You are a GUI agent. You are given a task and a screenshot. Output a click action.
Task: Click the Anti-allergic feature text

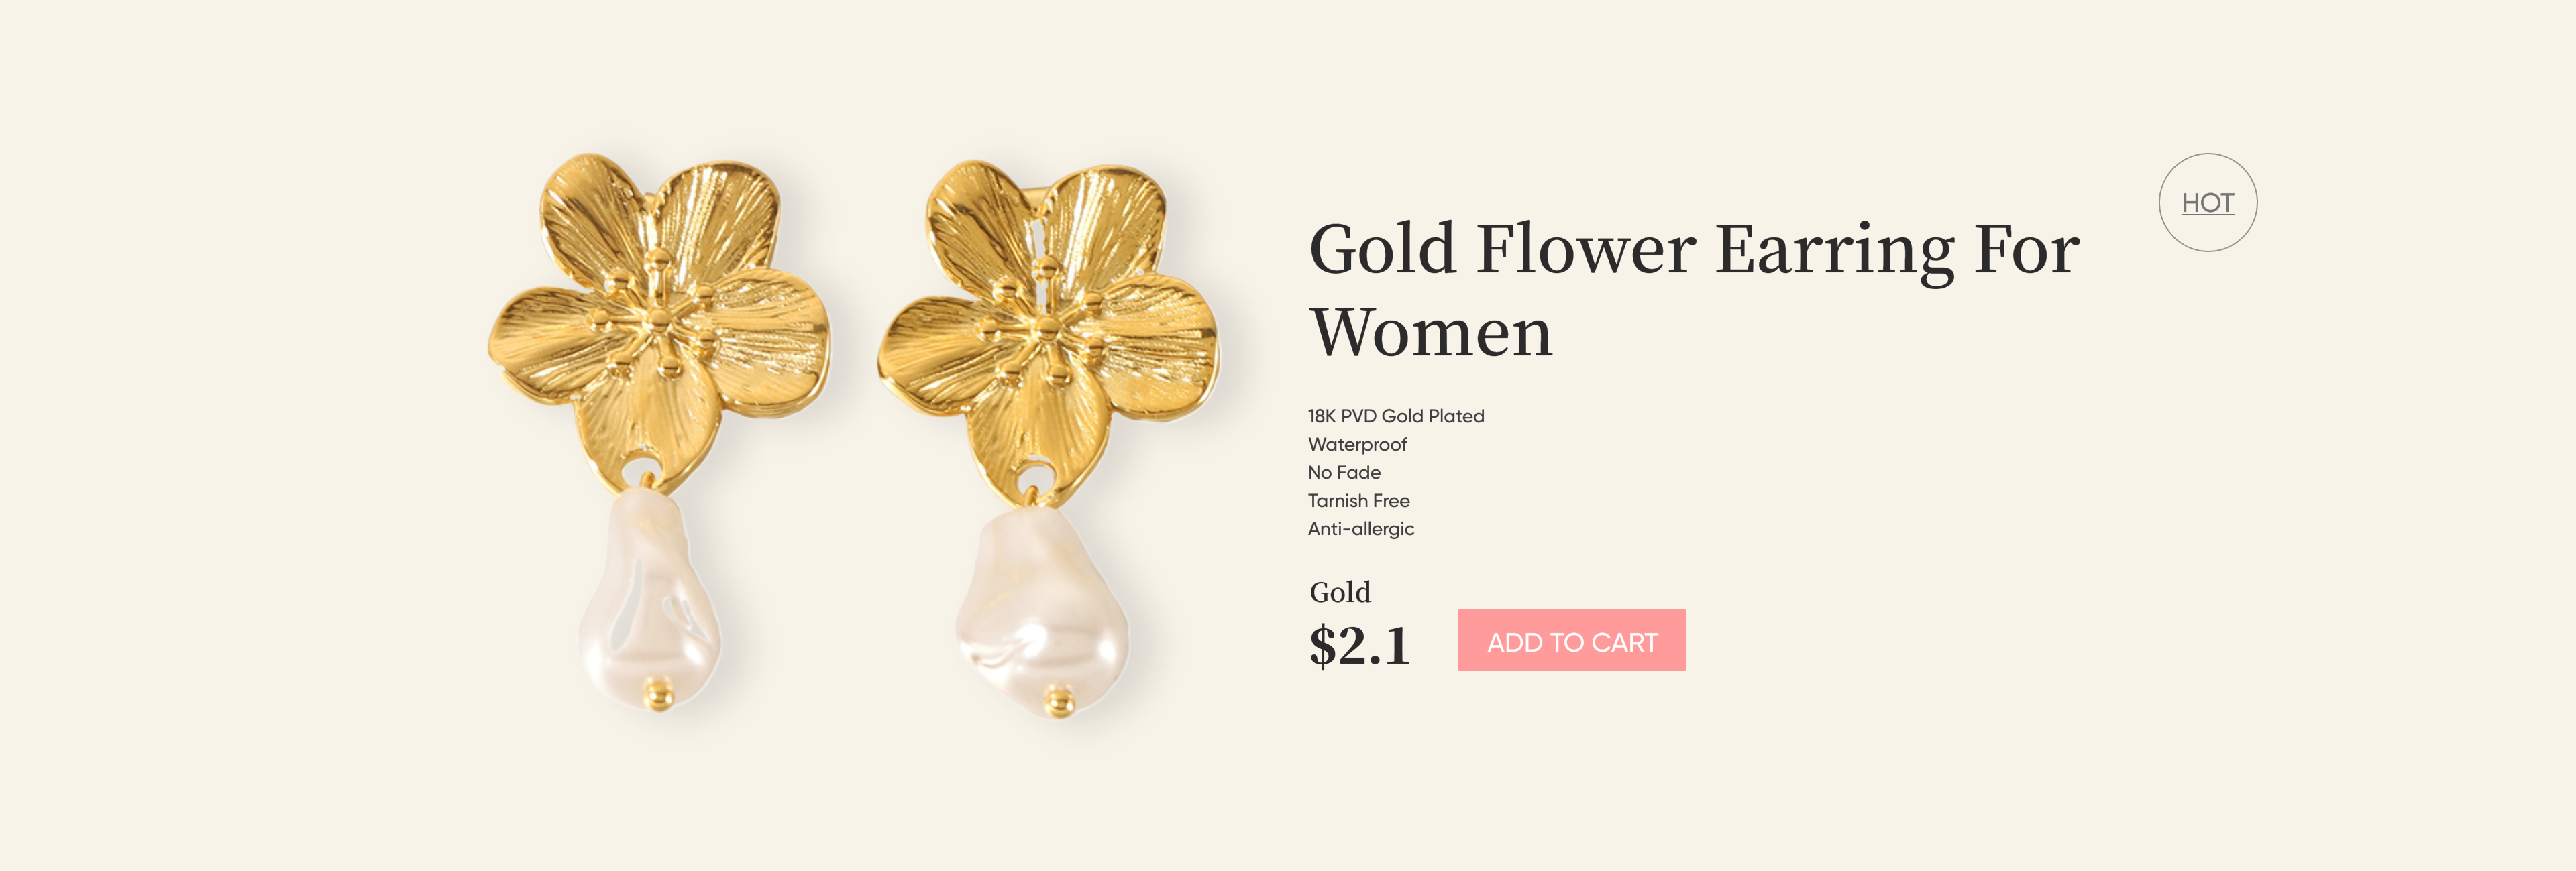[1361, 528]
